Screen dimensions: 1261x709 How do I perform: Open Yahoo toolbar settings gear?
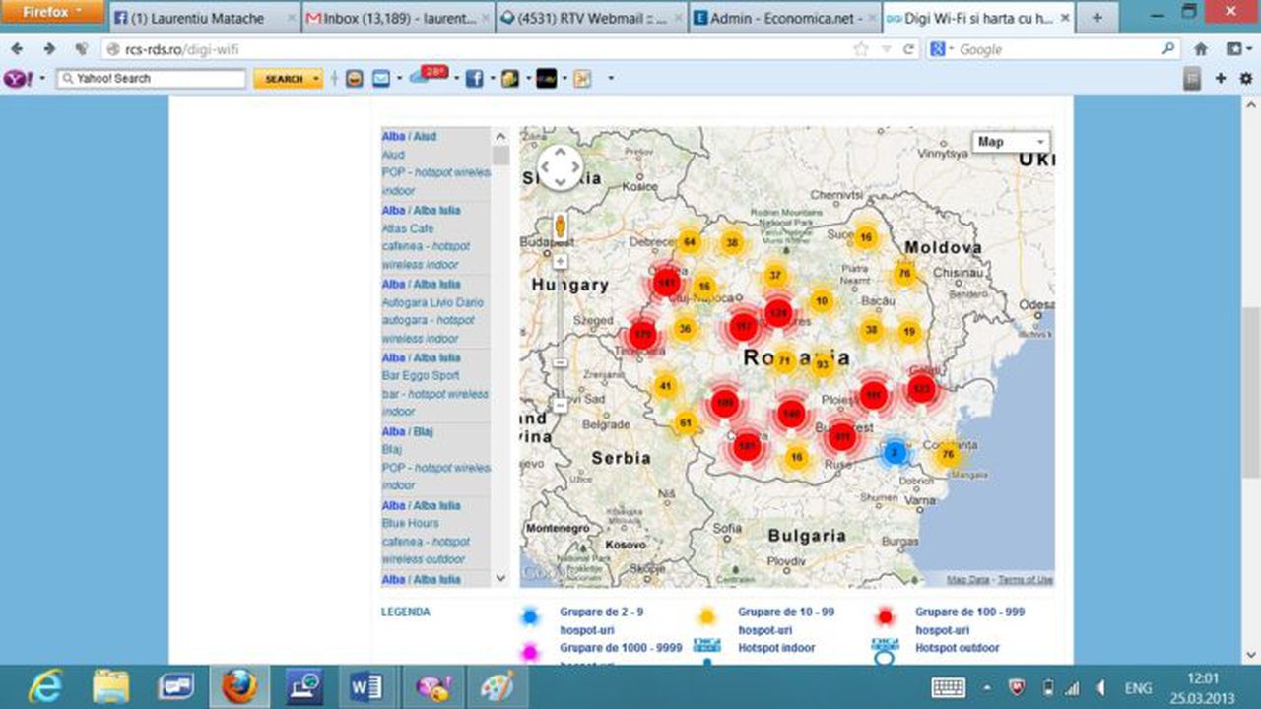click(x=1246, y=79)
